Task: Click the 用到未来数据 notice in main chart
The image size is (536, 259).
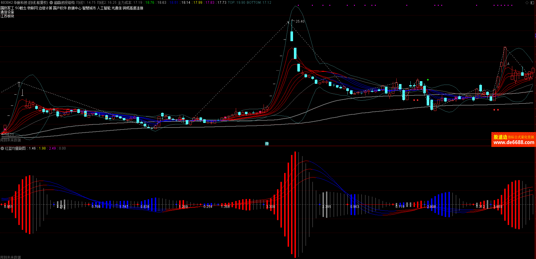Action: pos(11,140)
